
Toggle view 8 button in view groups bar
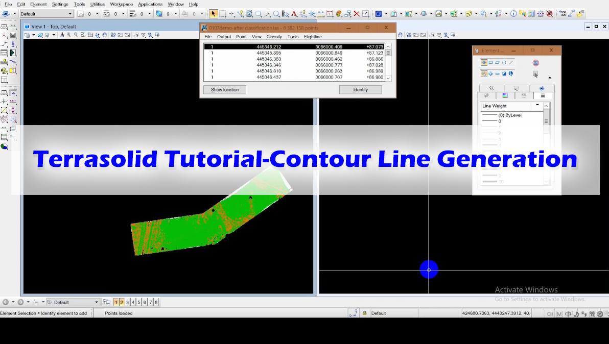point(156,302)
